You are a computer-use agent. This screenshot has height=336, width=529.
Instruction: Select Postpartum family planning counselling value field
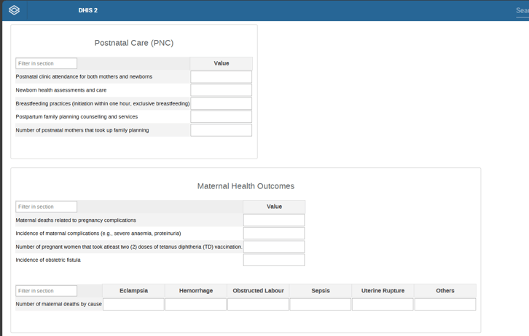tap(221, 116)
